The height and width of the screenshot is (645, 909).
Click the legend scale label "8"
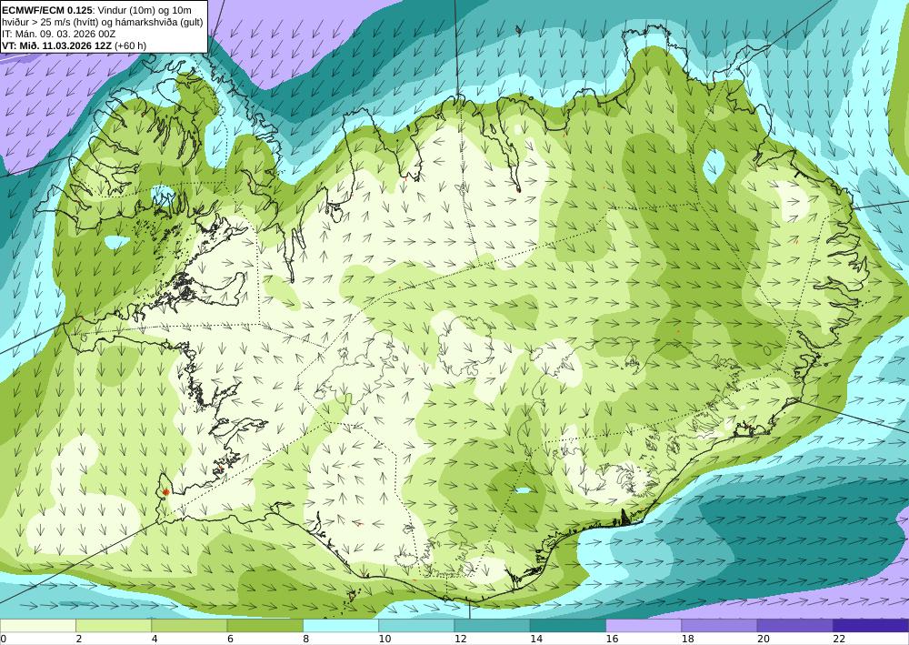[306, 640]
